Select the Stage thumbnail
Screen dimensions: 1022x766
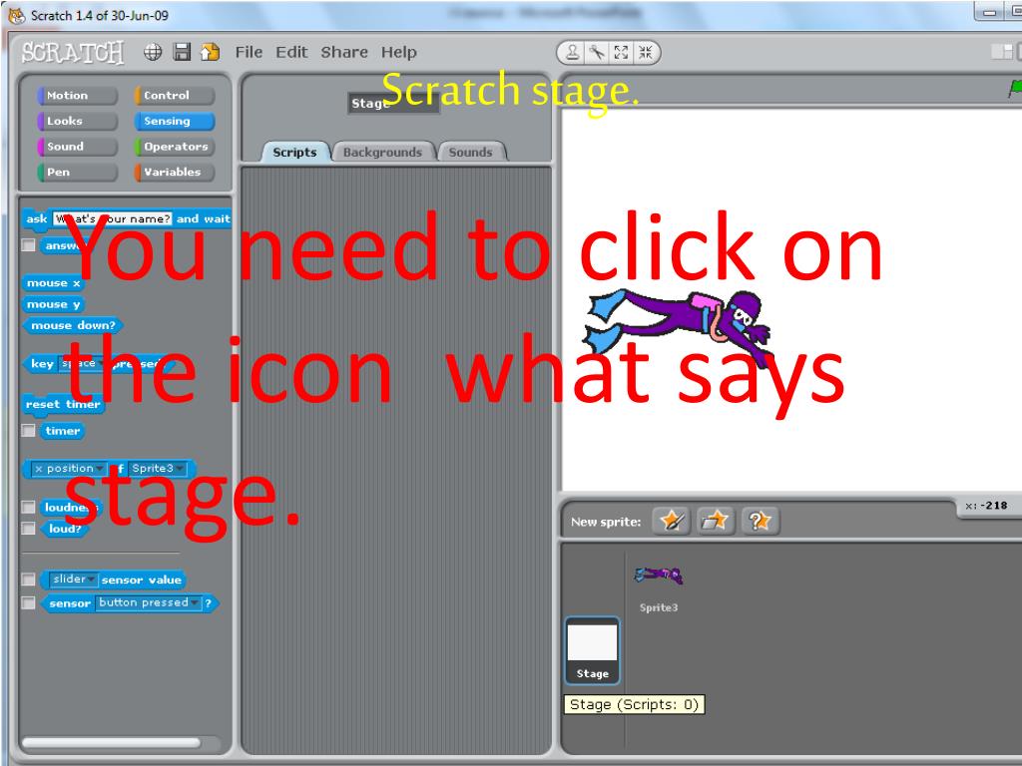(592, 650)
